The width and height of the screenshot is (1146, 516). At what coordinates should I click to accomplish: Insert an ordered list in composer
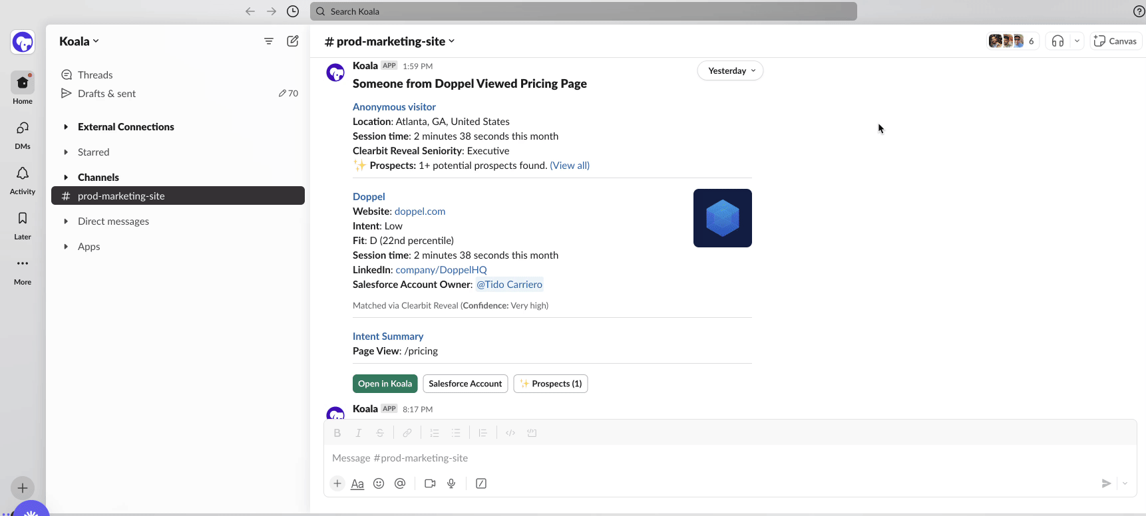point(435,433)
